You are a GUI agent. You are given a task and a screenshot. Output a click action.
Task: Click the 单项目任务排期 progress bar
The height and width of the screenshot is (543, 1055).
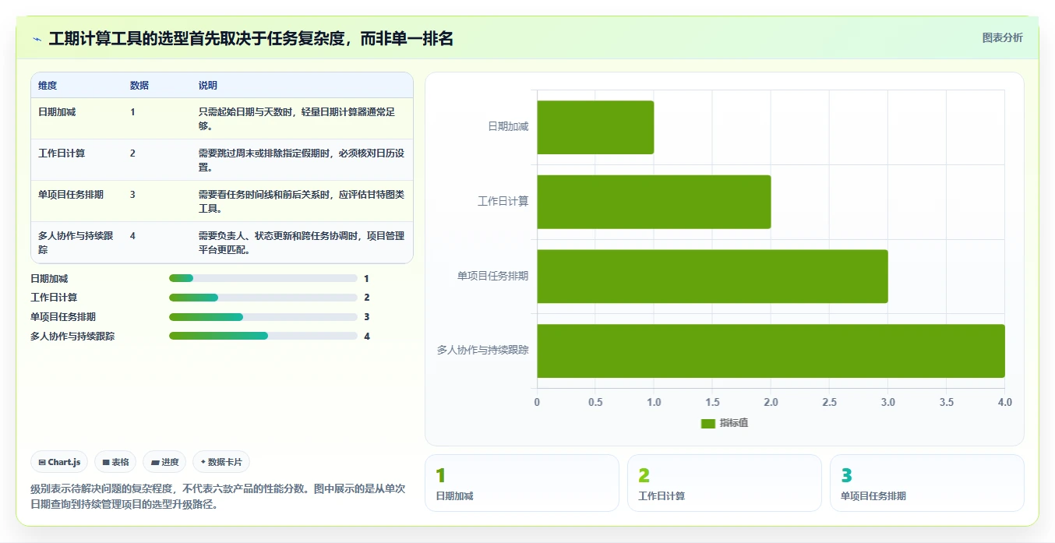click(263, 317)
